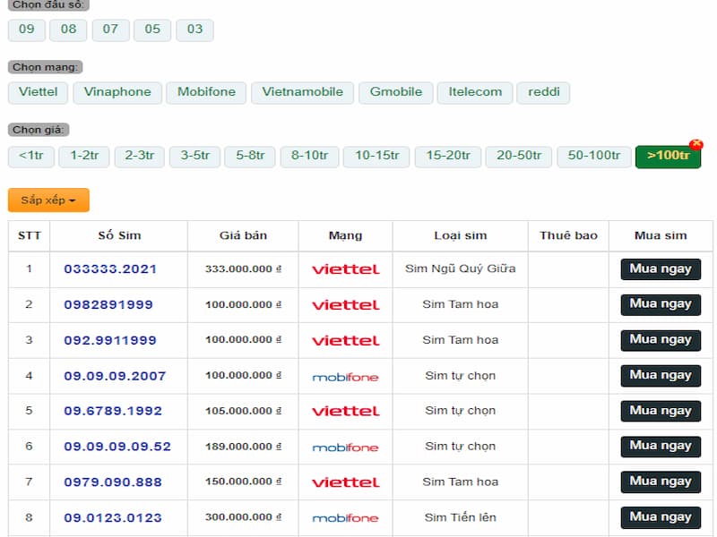Image resolution: width=717 pixels, height=537 pixels.
Task: Open SIM number 09.6789.1992
Action: tap(113, 411)
